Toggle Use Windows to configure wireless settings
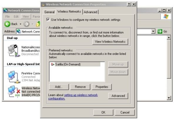The width and height of the screenshot is (174, 120). (x=48, y=20)
